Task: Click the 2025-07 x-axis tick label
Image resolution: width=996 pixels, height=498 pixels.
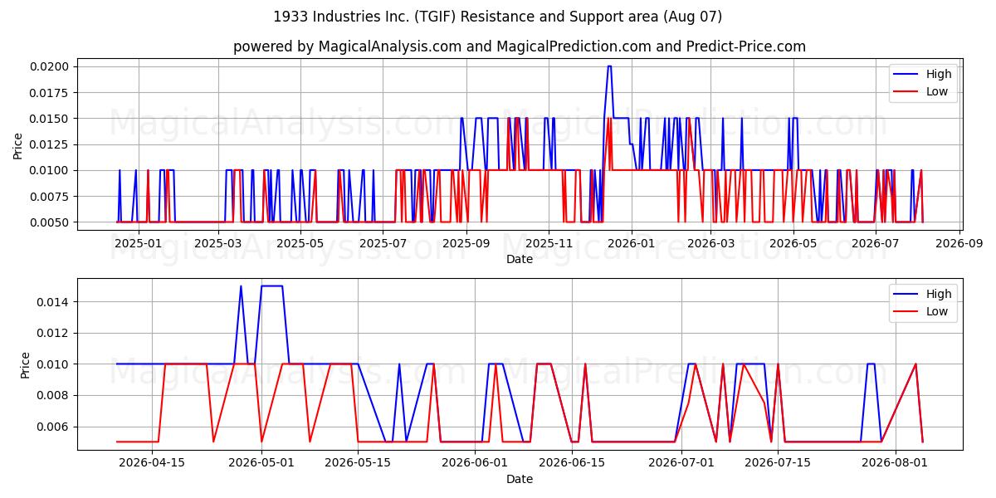Action: pos(384,243)
